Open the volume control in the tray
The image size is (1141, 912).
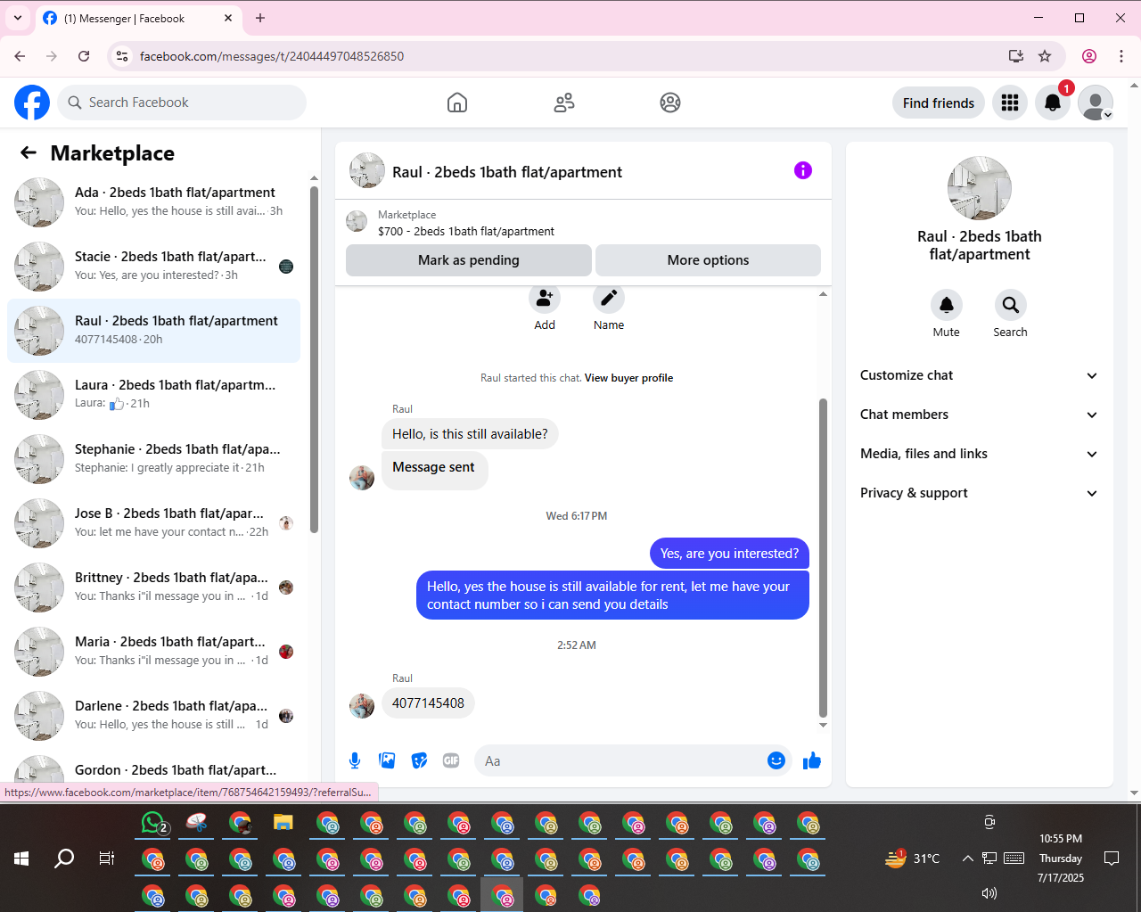(989, 893)
